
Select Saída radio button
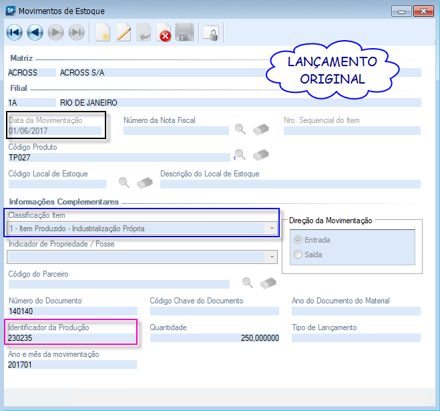click(298, 255)
